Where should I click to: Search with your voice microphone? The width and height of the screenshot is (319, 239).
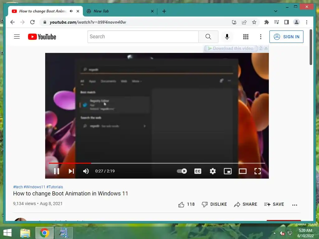click(x=227, y=37)
